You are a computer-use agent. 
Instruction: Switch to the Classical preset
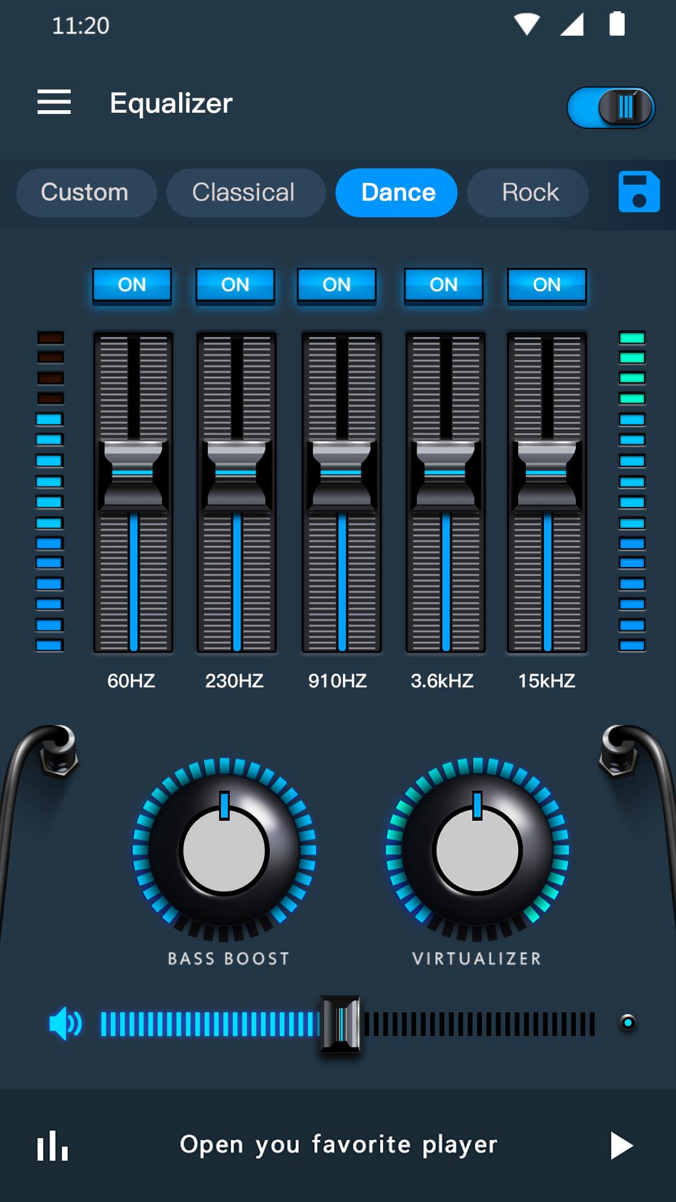pyautogui.click(x=244, y=193)
